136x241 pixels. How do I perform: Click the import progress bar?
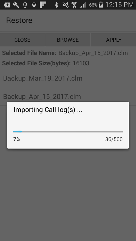point(68,132)
